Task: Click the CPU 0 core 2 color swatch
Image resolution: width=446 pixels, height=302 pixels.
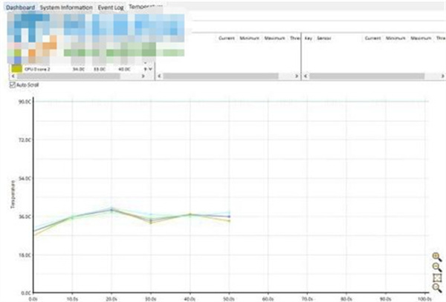Action: coord(16,69)
